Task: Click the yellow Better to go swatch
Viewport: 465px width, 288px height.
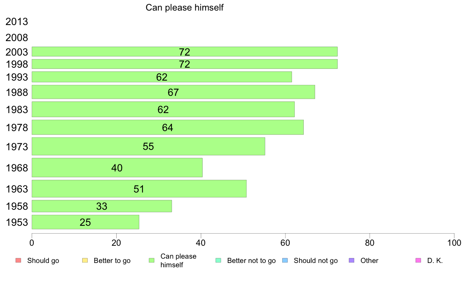Action: coord(85,261)
